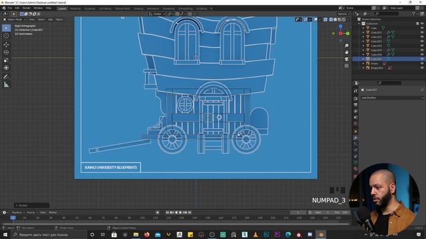Toggle the camera view icon in the viewport
Viewport: 426px width, 239px height.
pyautogui.click(x=346, y=59)
